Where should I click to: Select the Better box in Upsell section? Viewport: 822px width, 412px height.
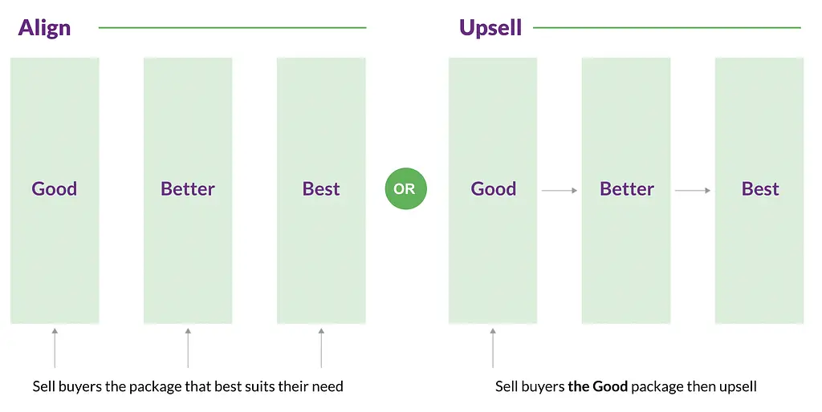626,191
